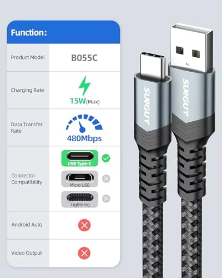The width and height of the screenshot is (222, 278).
Task: Click the Connector Compatibility row label
Action: [27, 179]
